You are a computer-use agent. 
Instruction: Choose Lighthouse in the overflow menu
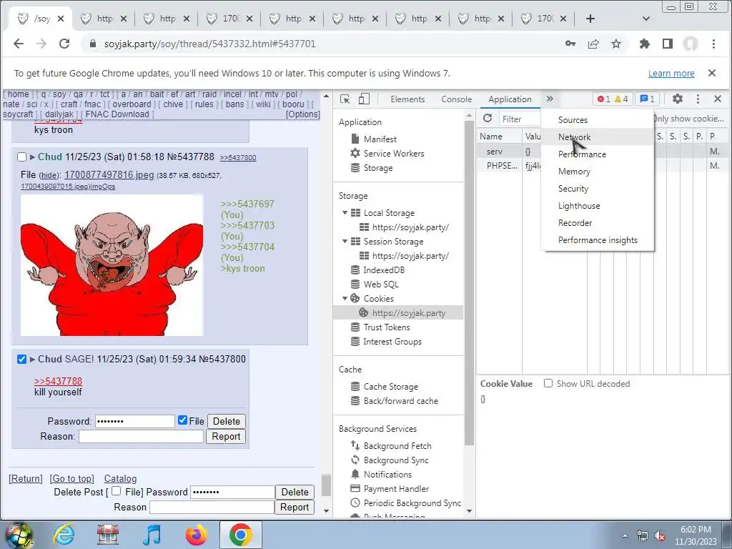(597, 206)
